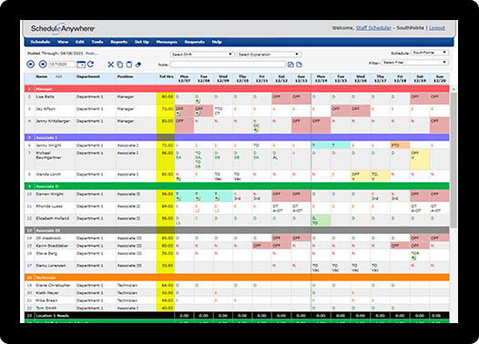
Task: Click the ScheduleAnywhere logo
Action: pyautogui.click(x=63, y=29)
